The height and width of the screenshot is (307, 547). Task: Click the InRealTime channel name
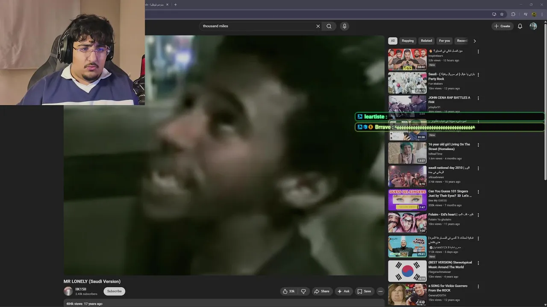point(436,154)
